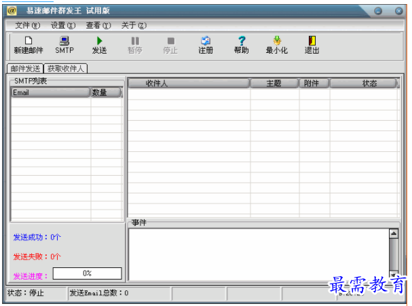Open the 关于(Z) menu
This screenshot has width=412, height=306.
134,26
